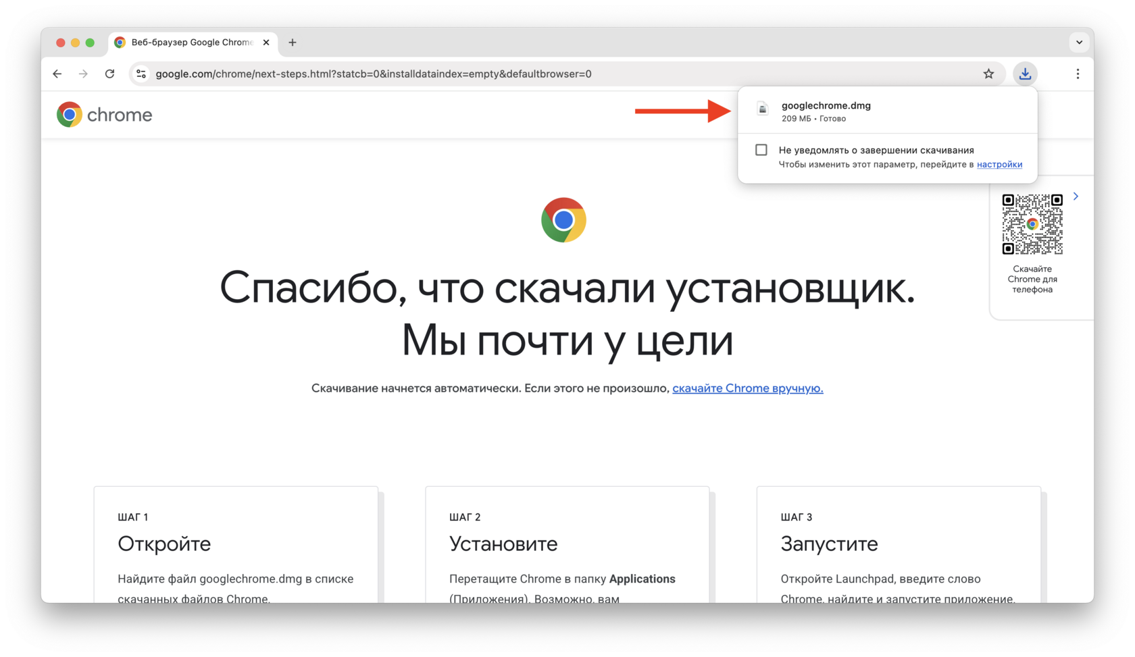Image resolution: width=1135 pixels, height=657 pixels.
Task: Open the downloads toolbar icon
Action: coord(1025,74)
